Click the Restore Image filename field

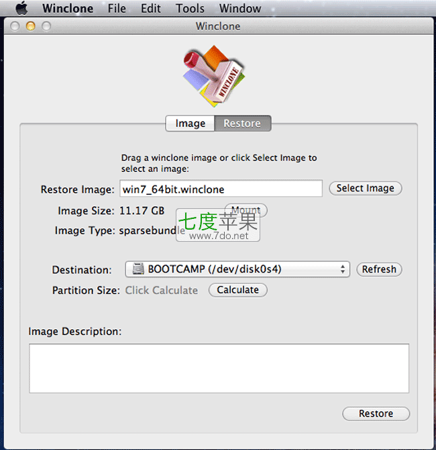click(x=221, y=189)
